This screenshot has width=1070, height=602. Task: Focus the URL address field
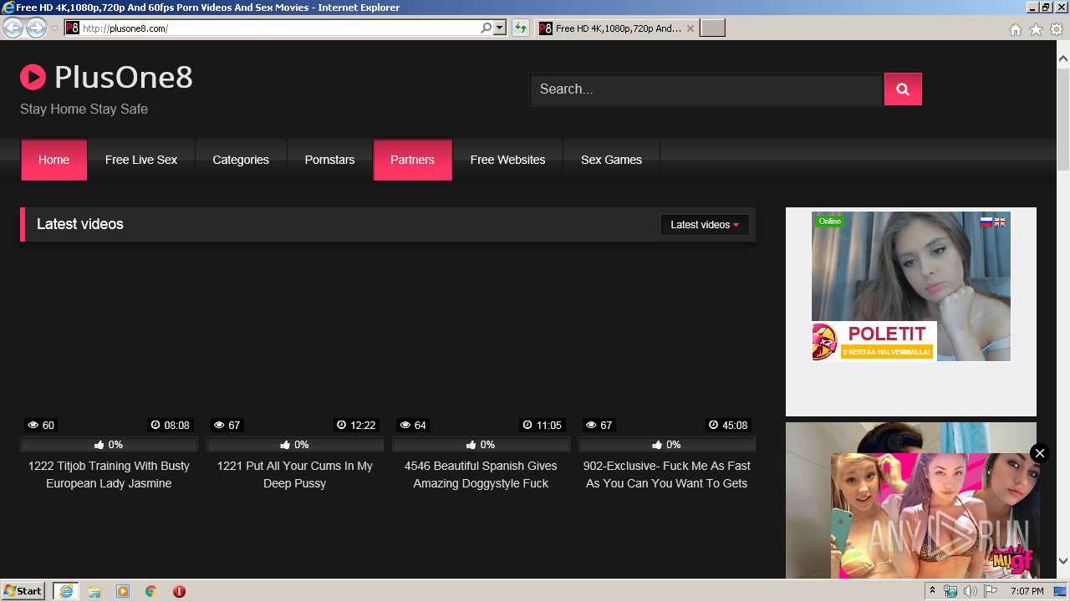point(280,28)
